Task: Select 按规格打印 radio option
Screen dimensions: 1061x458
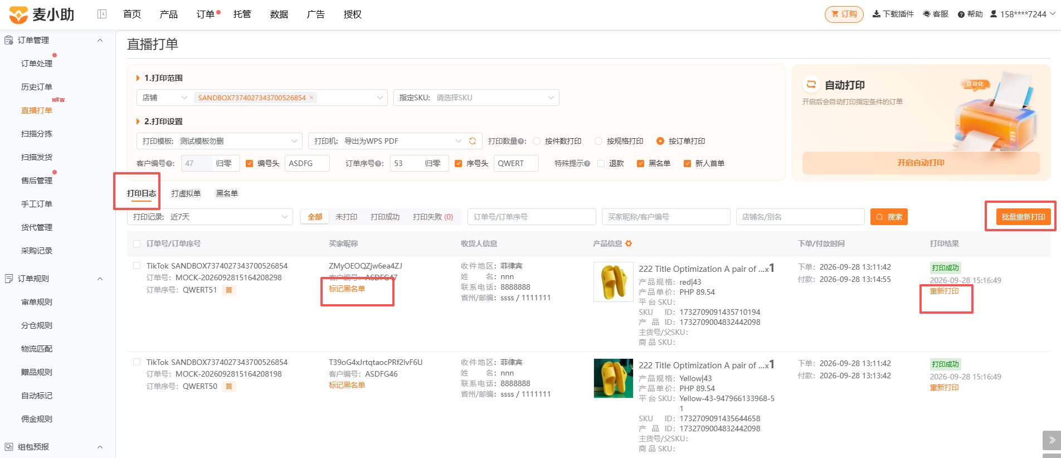Action: [598, 141]
